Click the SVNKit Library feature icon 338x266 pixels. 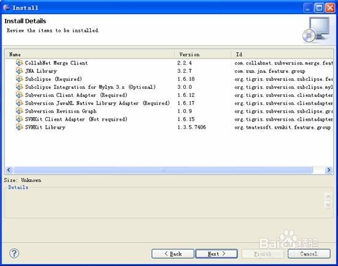pos(19,127)
